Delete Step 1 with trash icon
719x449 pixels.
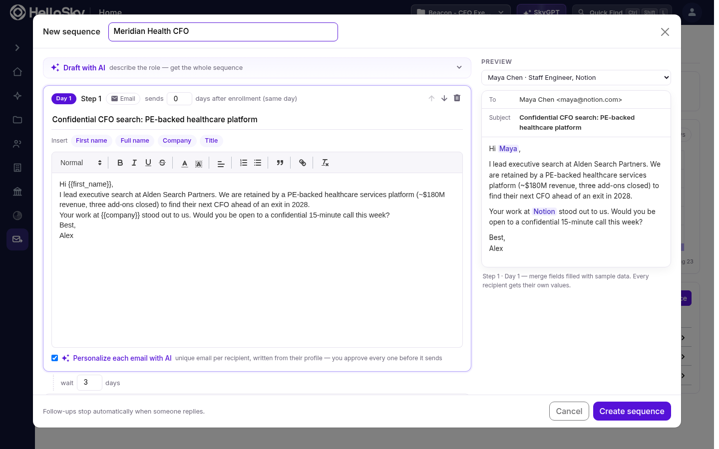[x=457, y=98]
